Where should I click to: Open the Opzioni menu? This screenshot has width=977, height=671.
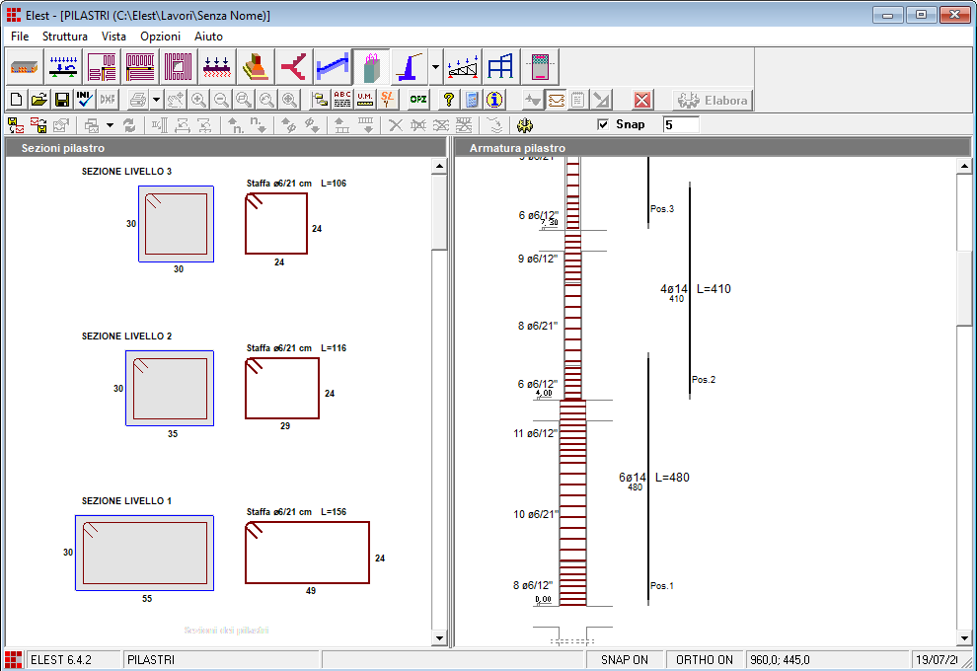(x=160, y=37)
